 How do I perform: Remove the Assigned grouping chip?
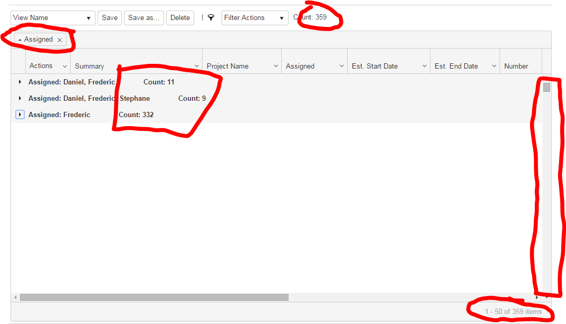[60, 40]
